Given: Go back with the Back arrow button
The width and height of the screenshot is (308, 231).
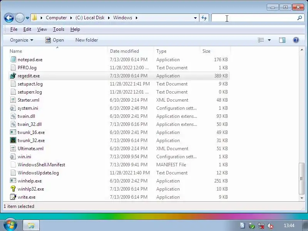Looking at the screenshot, I should click(9, 18).
